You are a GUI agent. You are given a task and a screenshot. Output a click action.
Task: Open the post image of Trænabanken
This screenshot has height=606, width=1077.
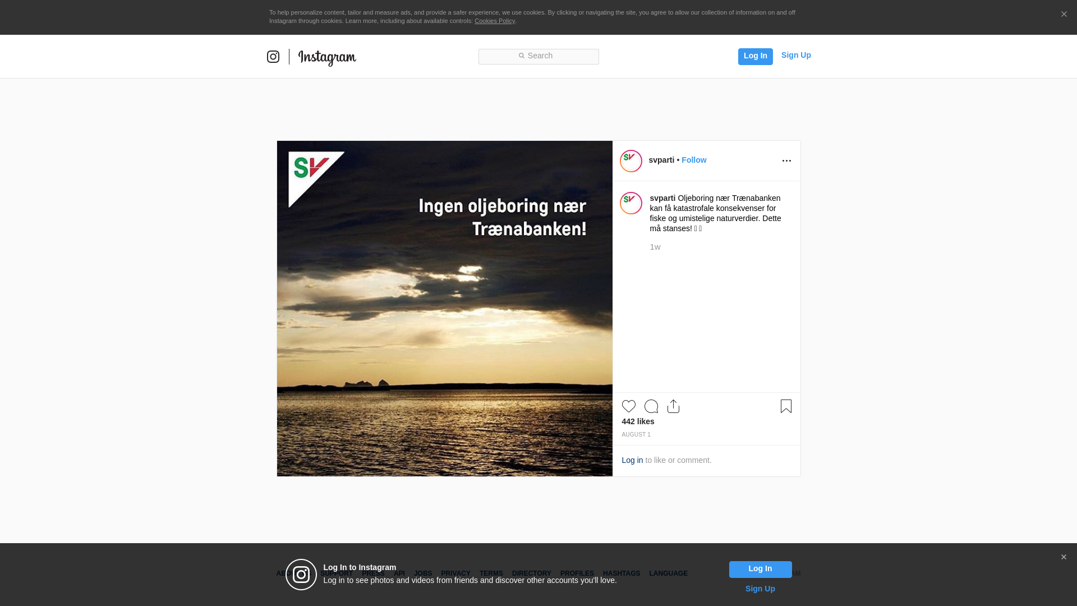pyautogui.click(x=445, y=309)
